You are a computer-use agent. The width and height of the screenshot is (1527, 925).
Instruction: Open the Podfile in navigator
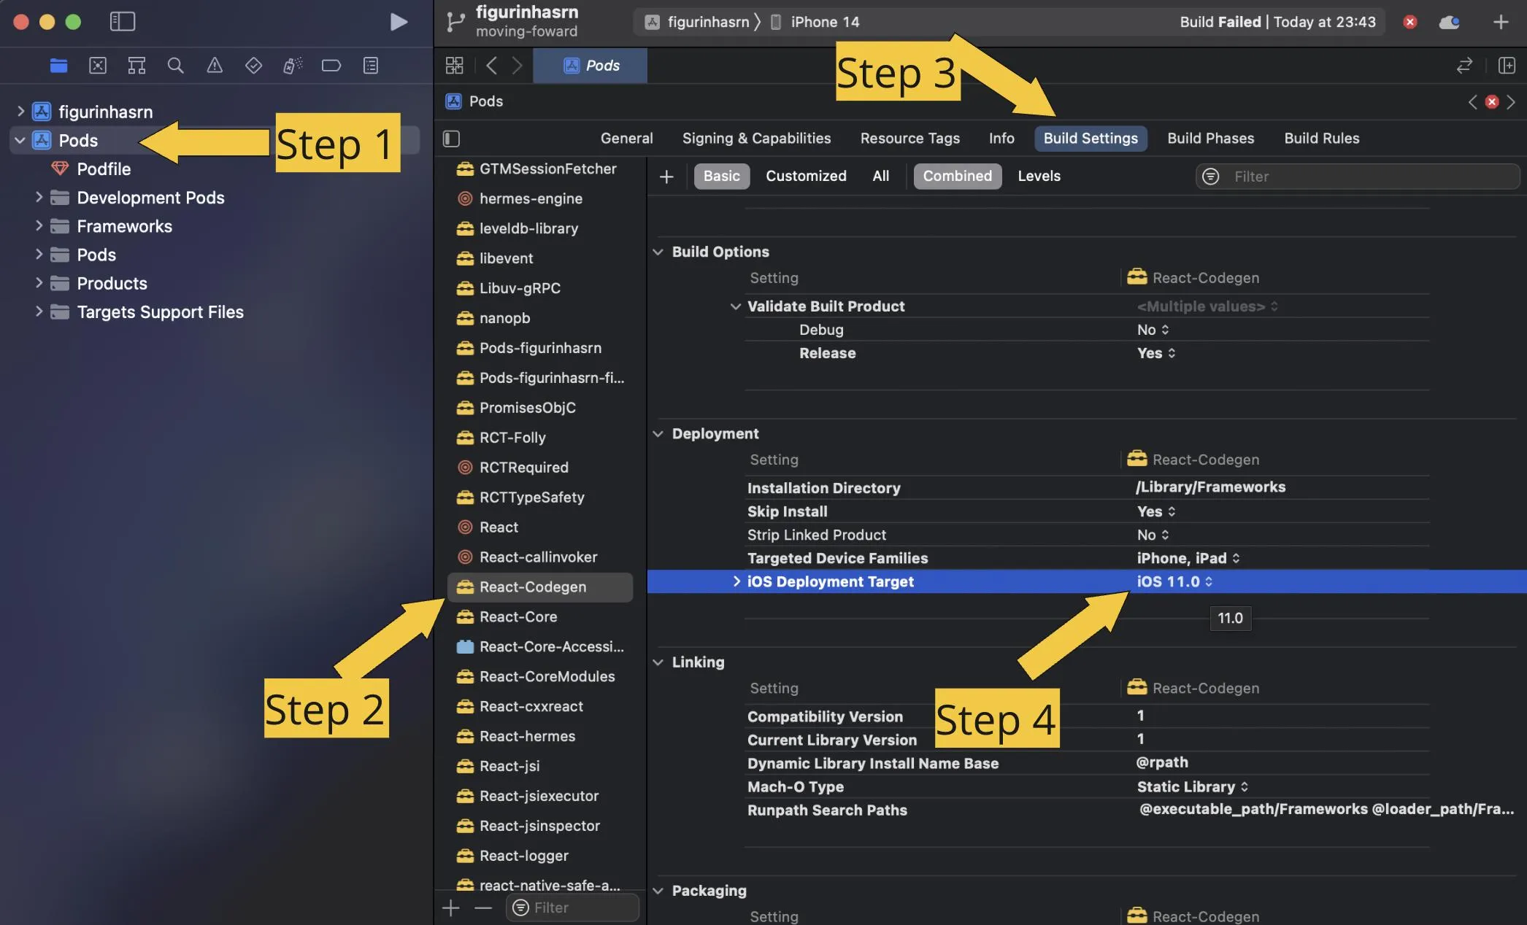click(104, 169)
